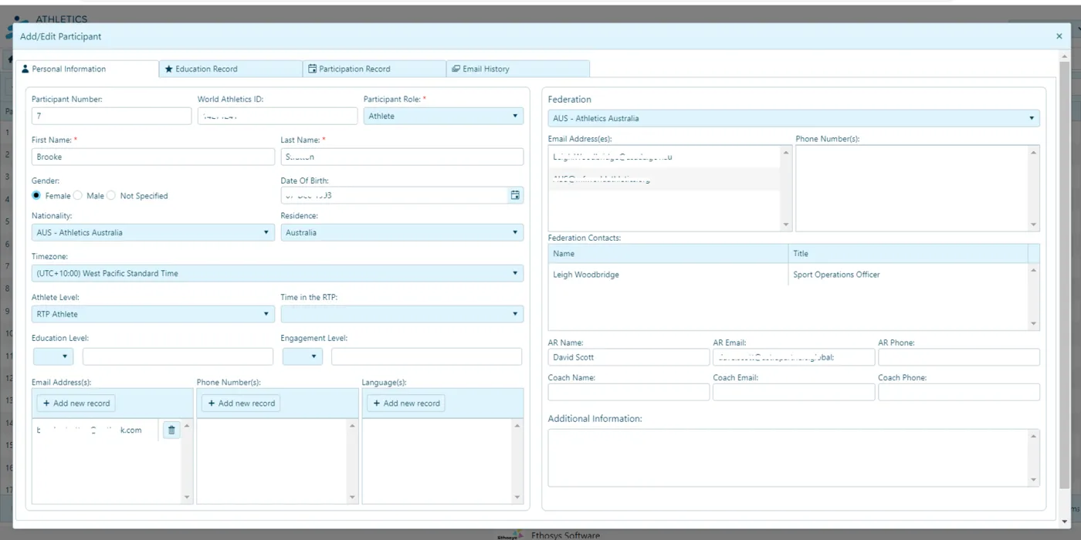Click the Engagement Level text field
This screenshot has width=1081, height=540.
426,356
